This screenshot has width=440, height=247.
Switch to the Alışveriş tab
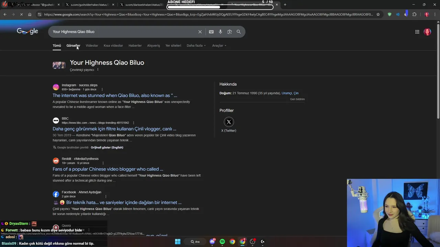tap(153, 46)
